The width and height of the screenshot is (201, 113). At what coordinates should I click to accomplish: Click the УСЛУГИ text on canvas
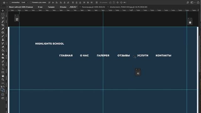point(143,56)
